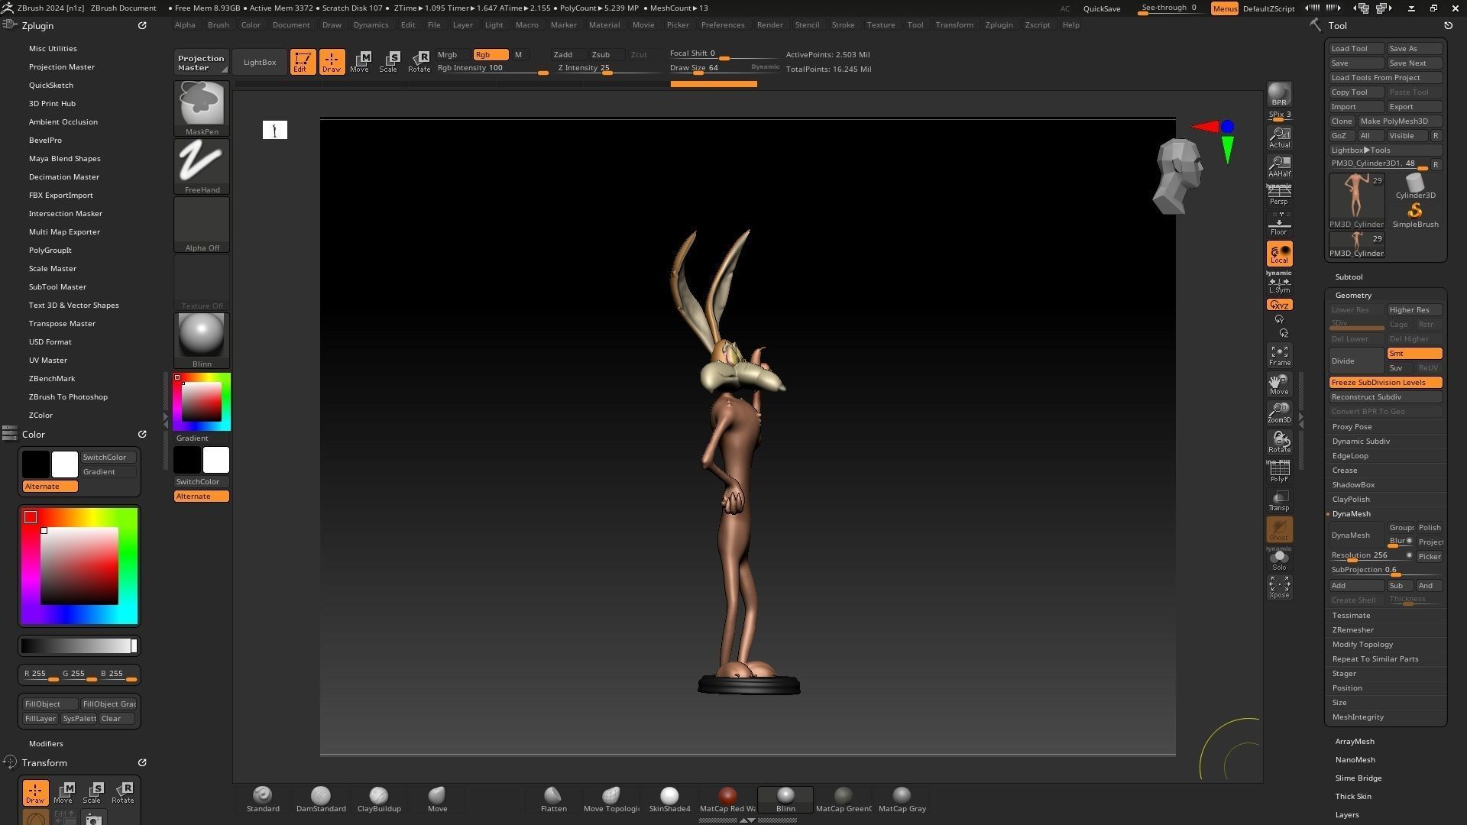
Task: Toggle Freeze SubDivision Levels
Action: (1385, 382)
